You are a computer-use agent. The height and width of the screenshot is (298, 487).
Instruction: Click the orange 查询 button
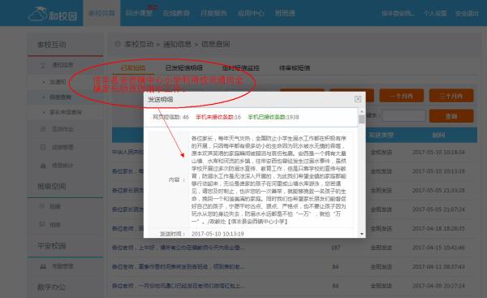pyautogui.click(x=451, y=116)
